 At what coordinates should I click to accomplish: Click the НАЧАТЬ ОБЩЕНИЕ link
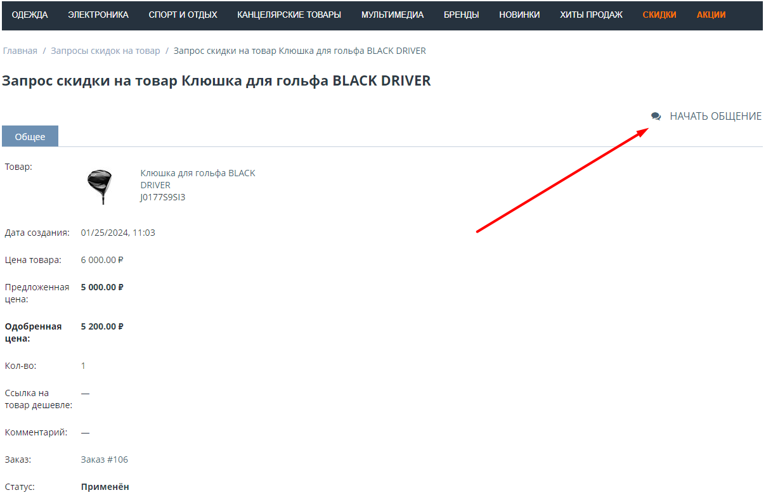point(716,117)
